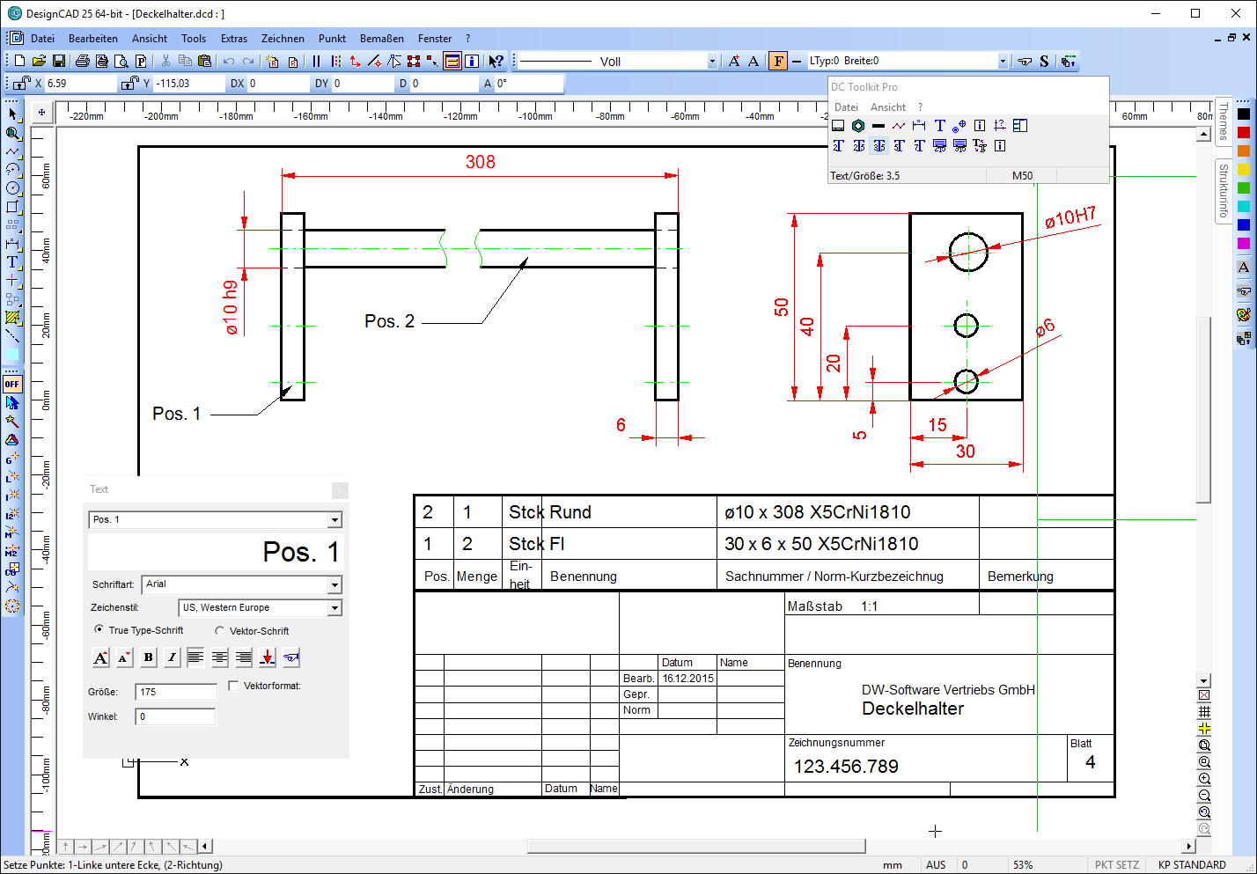This screenshot has width=1257, height=874.
Task: Select the hex nut icon in DC Toolkit
Action: pos(857,126)
